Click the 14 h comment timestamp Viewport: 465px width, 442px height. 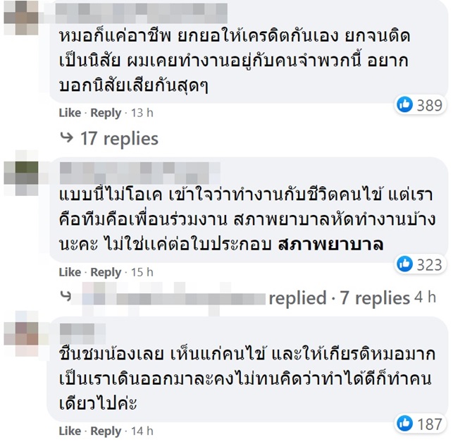(x=142, y=431)
